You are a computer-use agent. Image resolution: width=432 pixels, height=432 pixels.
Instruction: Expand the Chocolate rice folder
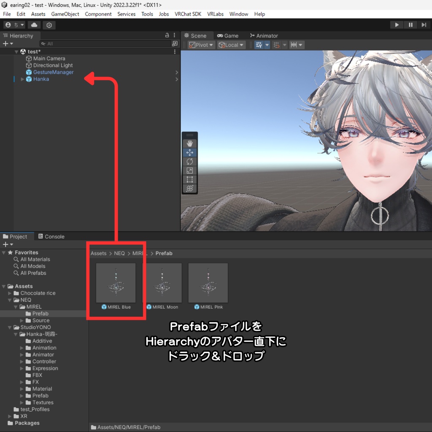pos(10,293)
